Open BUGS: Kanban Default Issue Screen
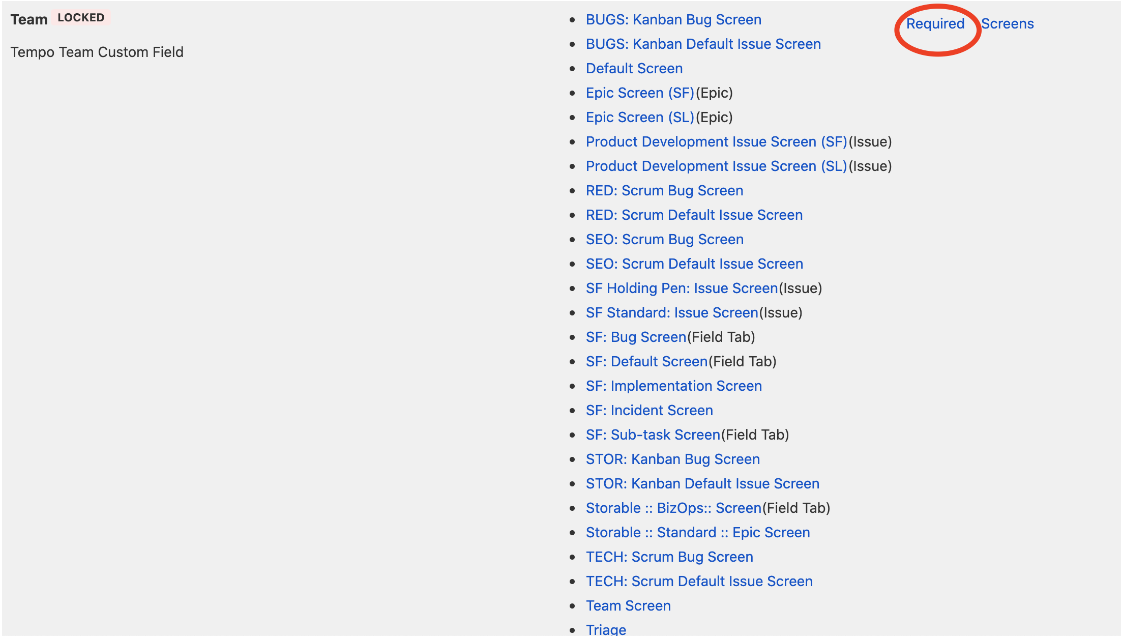 point(703,44)
